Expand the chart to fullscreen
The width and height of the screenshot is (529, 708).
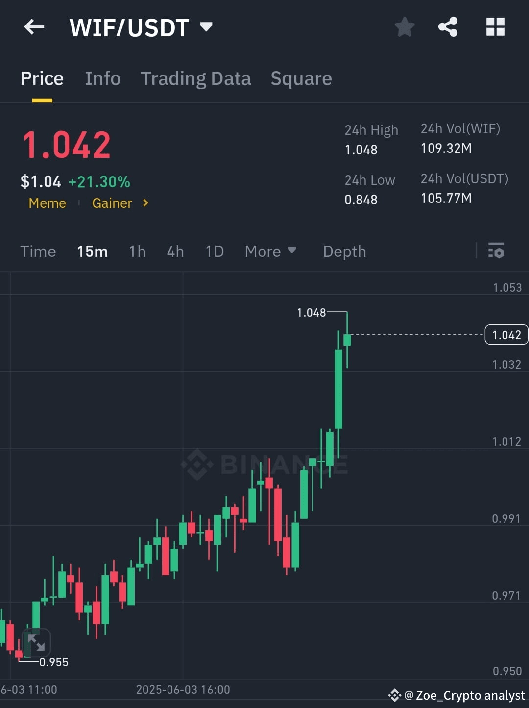tap(37, 642)
